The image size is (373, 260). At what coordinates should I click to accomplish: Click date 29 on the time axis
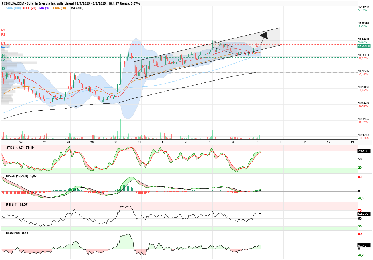click(x=92, y=142)
